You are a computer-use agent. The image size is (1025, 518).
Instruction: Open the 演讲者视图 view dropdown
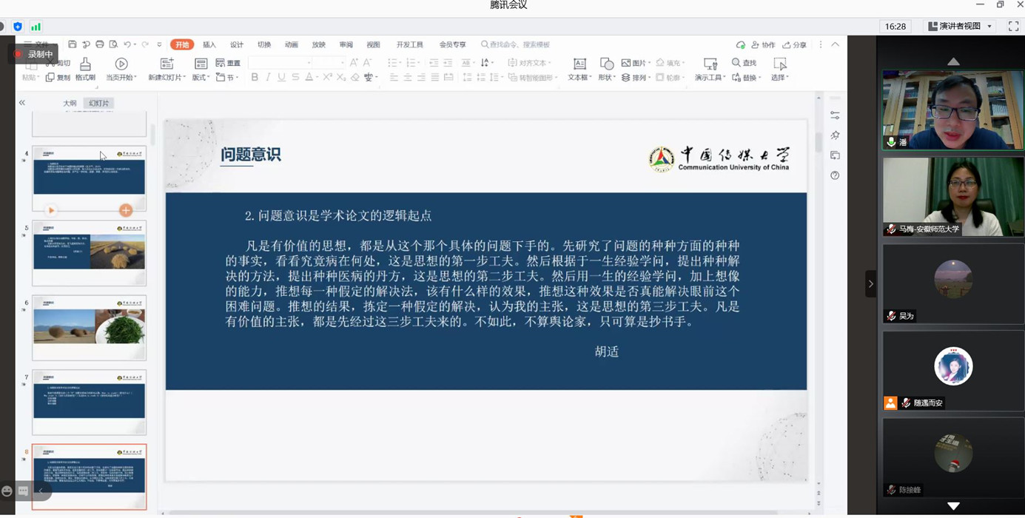pos(989,27)
